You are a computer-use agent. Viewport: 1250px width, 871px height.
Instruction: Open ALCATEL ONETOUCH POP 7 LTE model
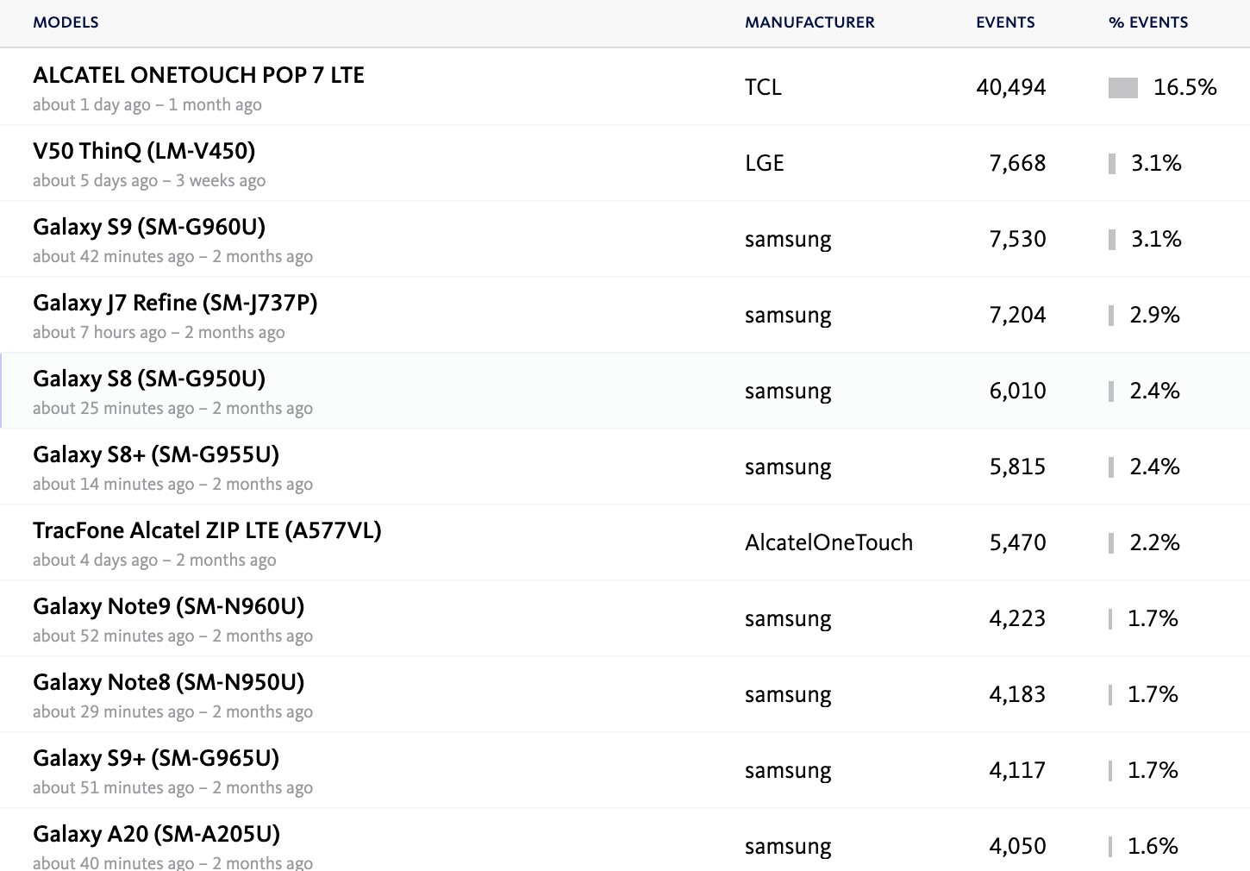pyautogui.click(x=198, y=75)
